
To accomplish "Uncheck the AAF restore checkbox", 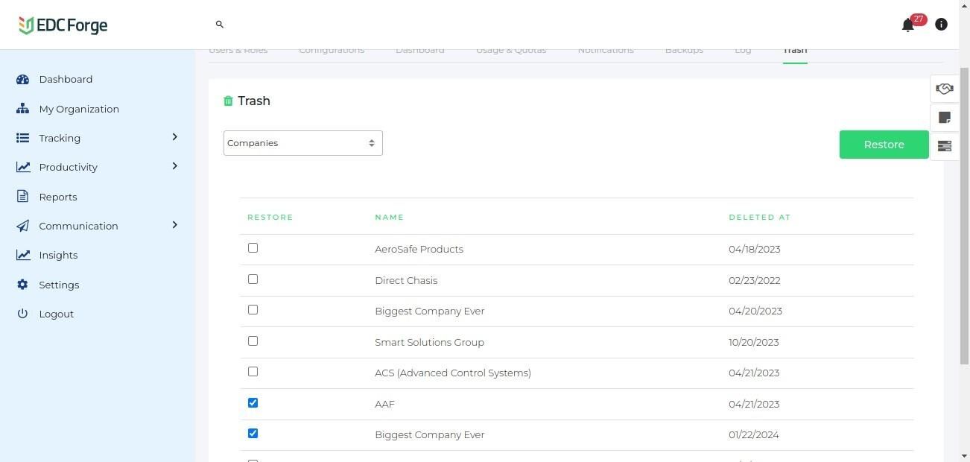I will click(253, 403).
